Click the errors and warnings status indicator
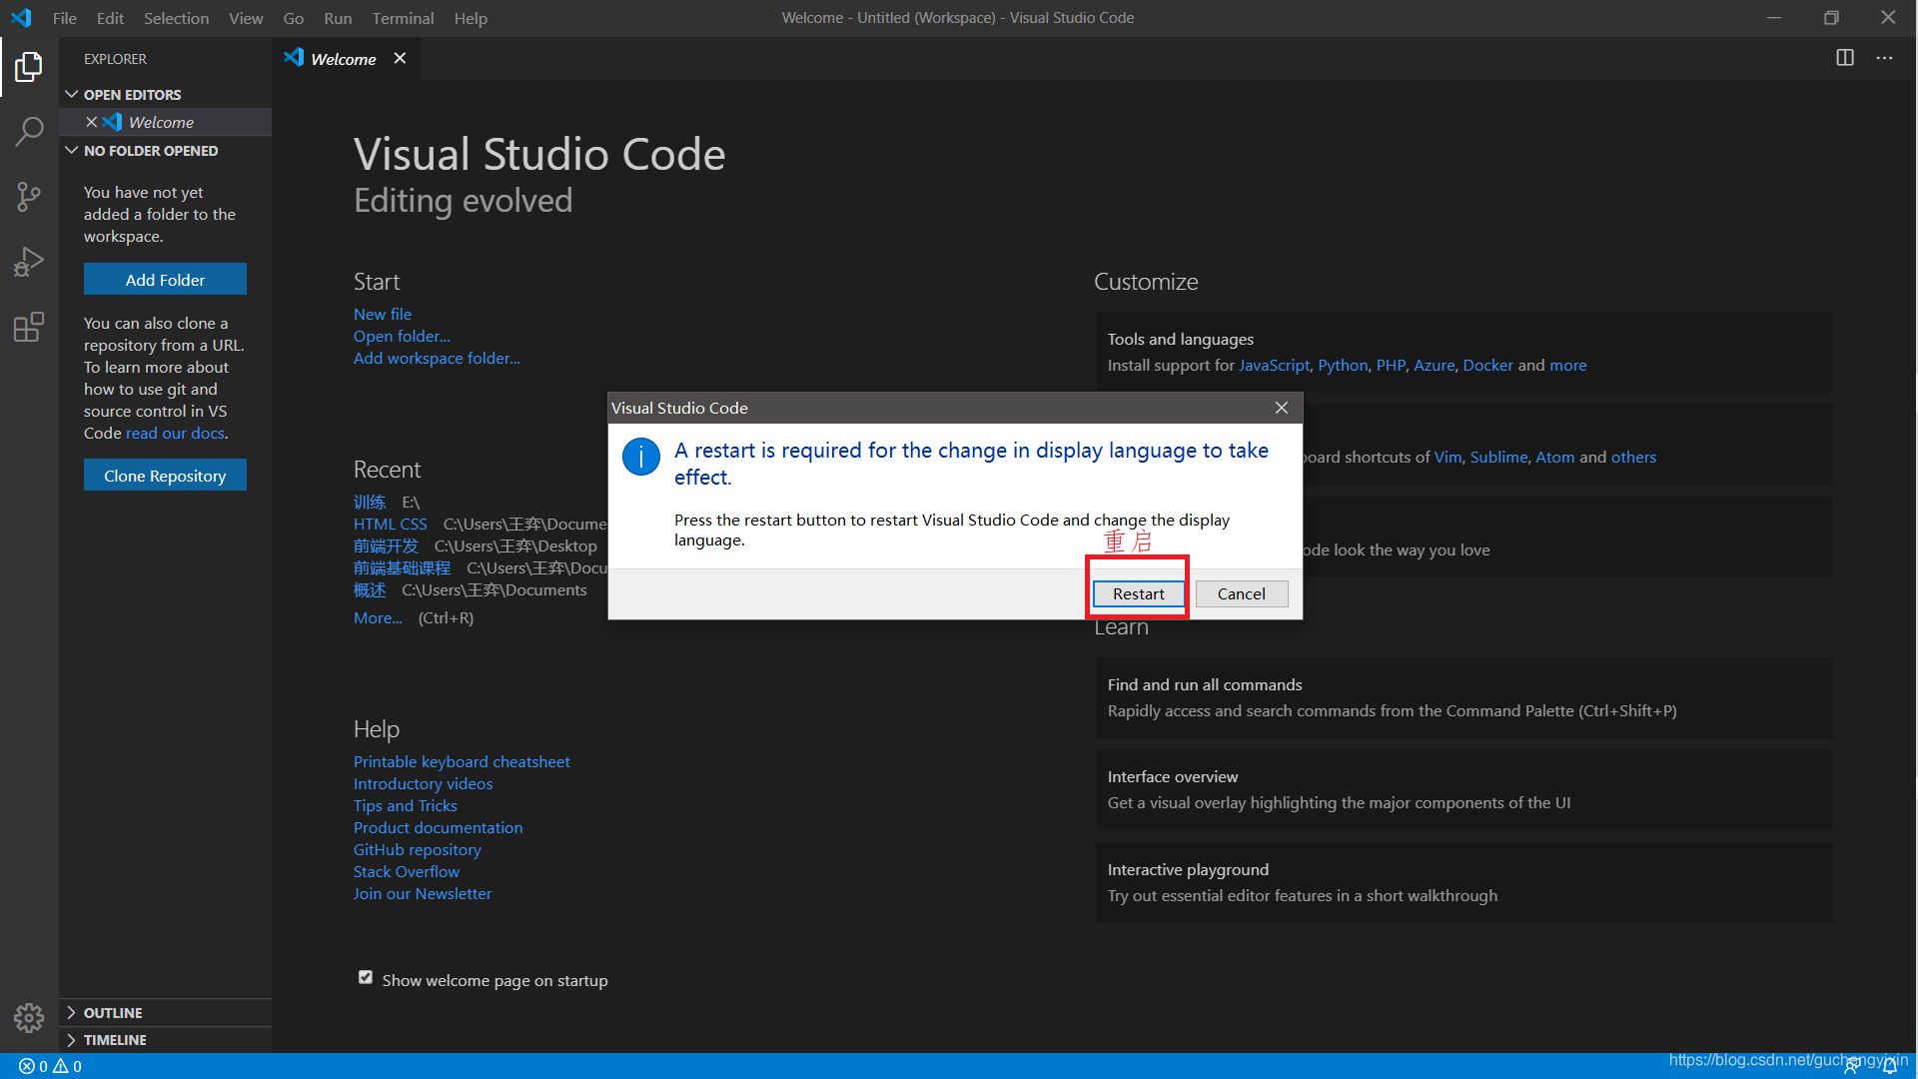 point(50,1066)
